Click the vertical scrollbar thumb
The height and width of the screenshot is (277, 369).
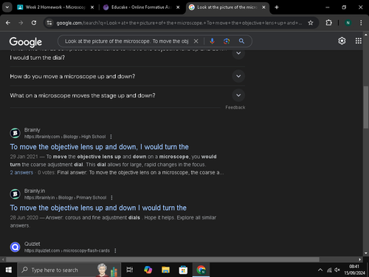tap(366, 107)
